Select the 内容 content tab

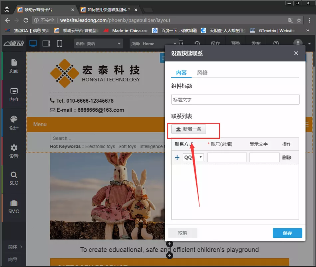coord(181,72)
